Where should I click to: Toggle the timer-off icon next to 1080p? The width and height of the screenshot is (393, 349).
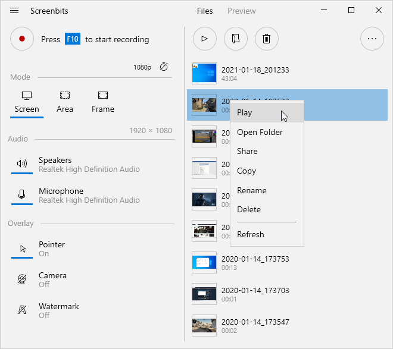coord(164,67)
